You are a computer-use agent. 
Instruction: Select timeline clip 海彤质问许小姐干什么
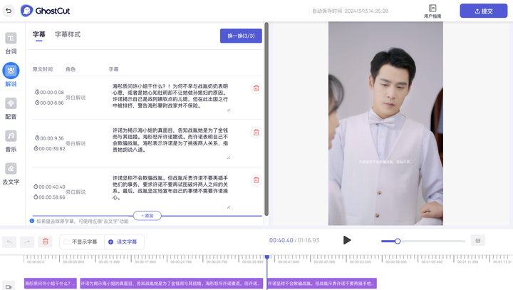click(x=51, y=284)
